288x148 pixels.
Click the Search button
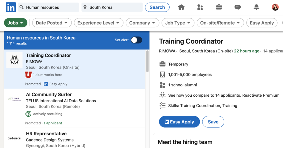157,7
